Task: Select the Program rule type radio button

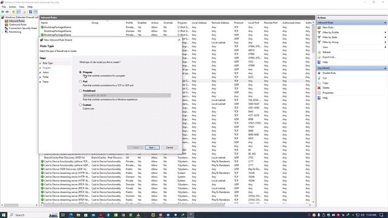Action: 80,72
